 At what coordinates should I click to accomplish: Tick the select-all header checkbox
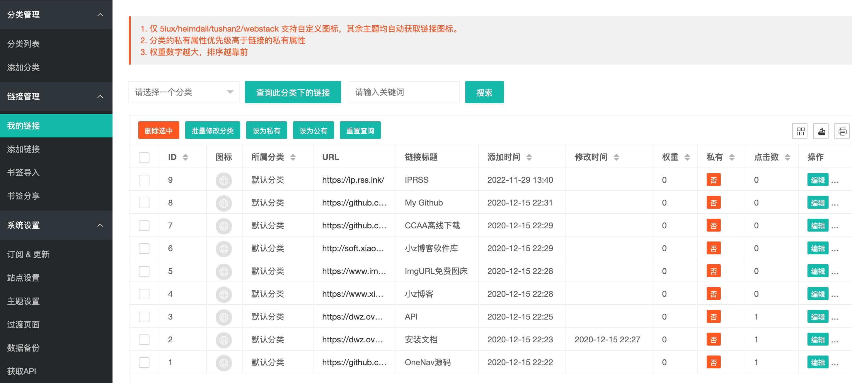tap(144, 157)
